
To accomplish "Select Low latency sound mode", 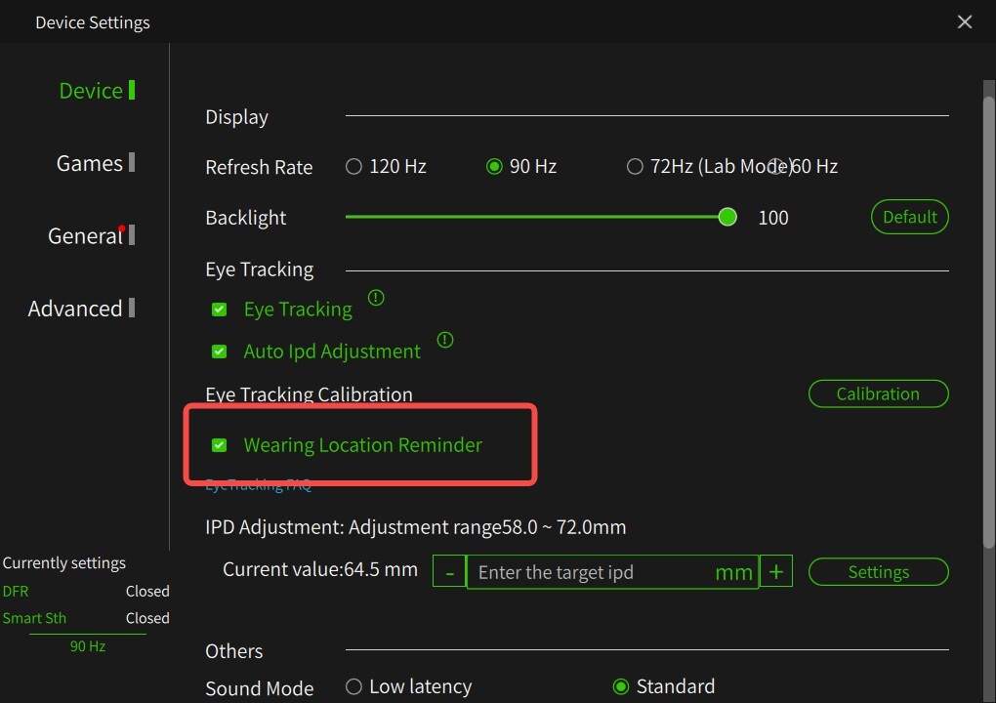I will (354, 687).
